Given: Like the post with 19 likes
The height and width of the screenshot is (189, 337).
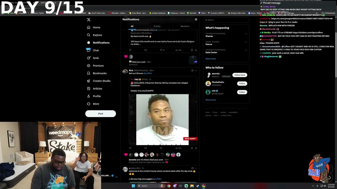Looking at the screenshot, I should [x=162, y=50].
